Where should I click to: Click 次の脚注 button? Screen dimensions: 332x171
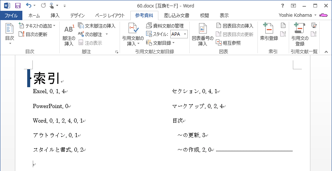pyautogui.click(x=91, y=34)
